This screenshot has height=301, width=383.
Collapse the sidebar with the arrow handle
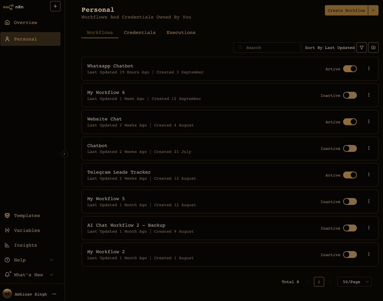click(x=64, y=154)
